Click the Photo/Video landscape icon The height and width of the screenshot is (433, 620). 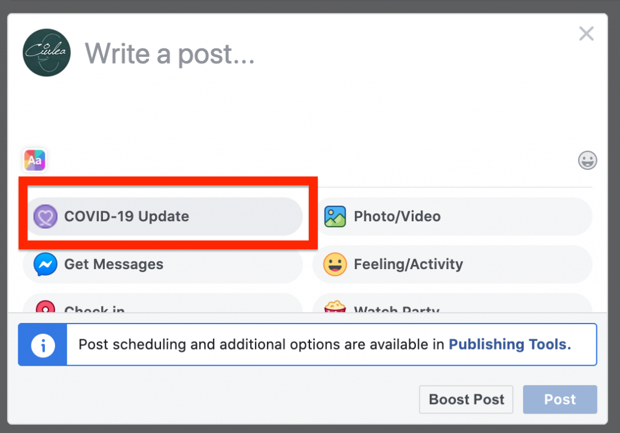(335, 217)
